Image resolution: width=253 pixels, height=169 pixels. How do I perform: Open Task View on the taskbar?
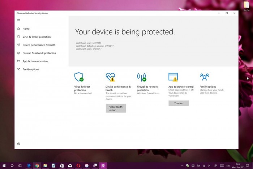(20, 166)
